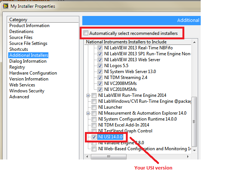Uncheck NI USI 14.0.0 checkbox
Screen dimensions: 229x181
[x=94, y=137]
